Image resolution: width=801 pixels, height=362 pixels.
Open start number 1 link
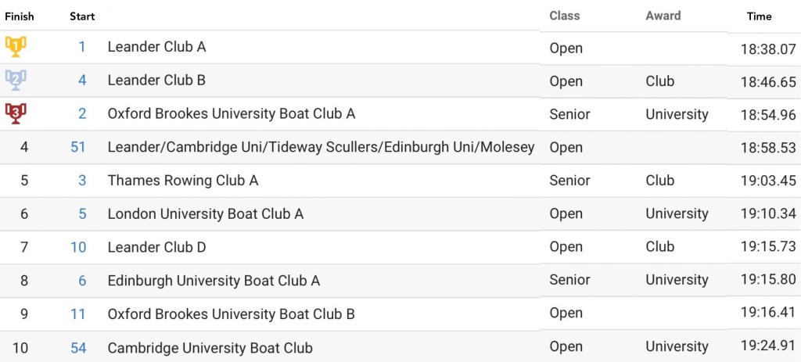(x=82, y=47)
